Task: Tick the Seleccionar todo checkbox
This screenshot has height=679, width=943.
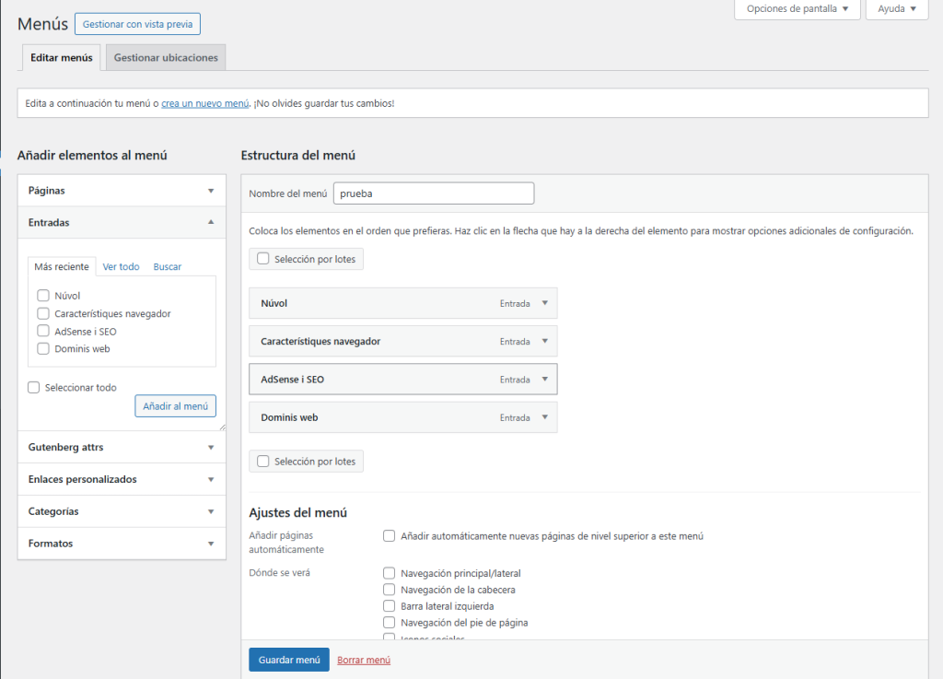Action: [x=34, y=388]
